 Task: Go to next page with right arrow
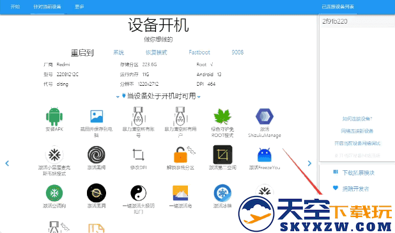point(309,163)
